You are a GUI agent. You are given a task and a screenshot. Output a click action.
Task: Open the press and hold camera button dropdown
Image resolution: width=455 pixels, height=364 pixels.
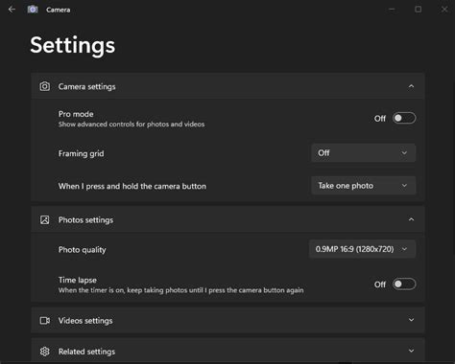point(364,186)
